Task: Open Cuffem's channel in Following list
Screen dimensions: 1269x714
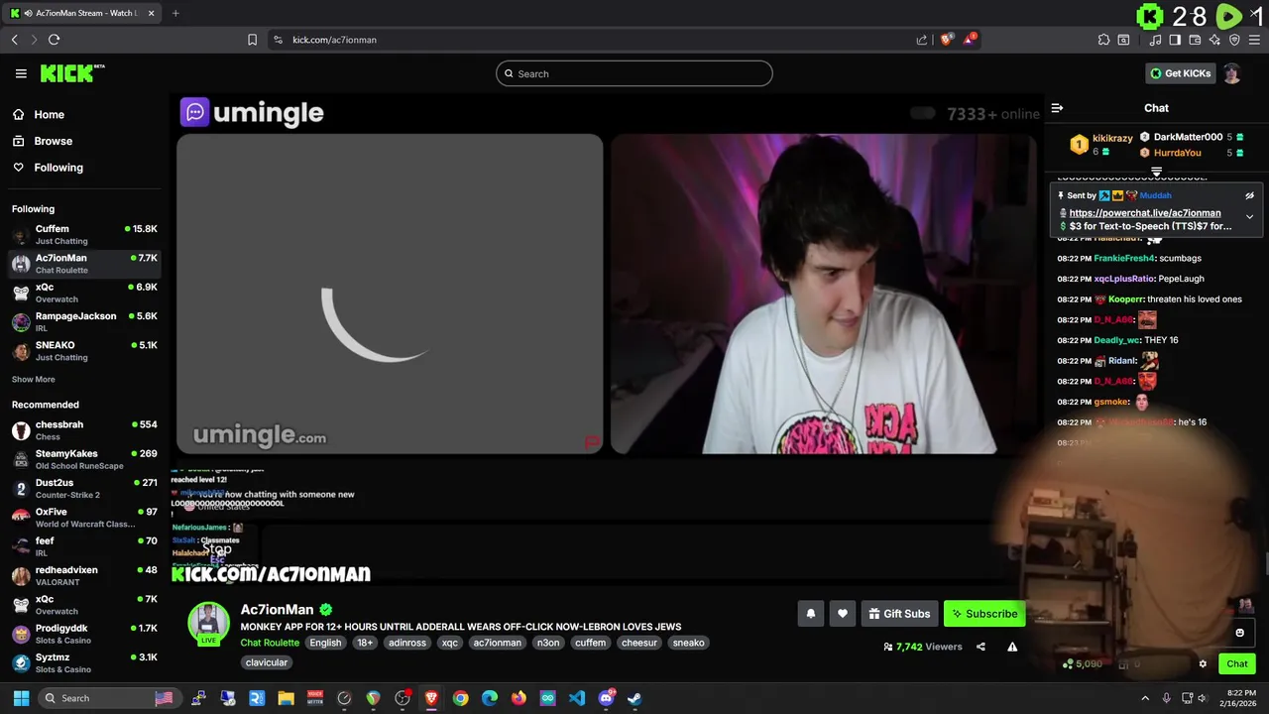Action: coord(84,235)
